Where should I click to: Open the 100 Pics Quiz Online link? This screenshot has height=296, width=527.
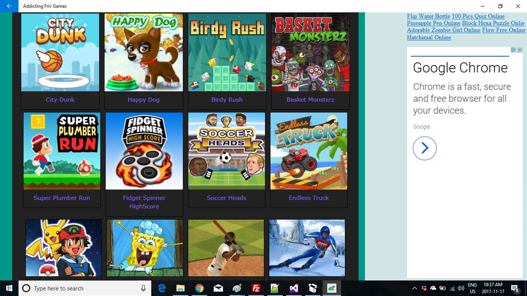tap(478, 16)
